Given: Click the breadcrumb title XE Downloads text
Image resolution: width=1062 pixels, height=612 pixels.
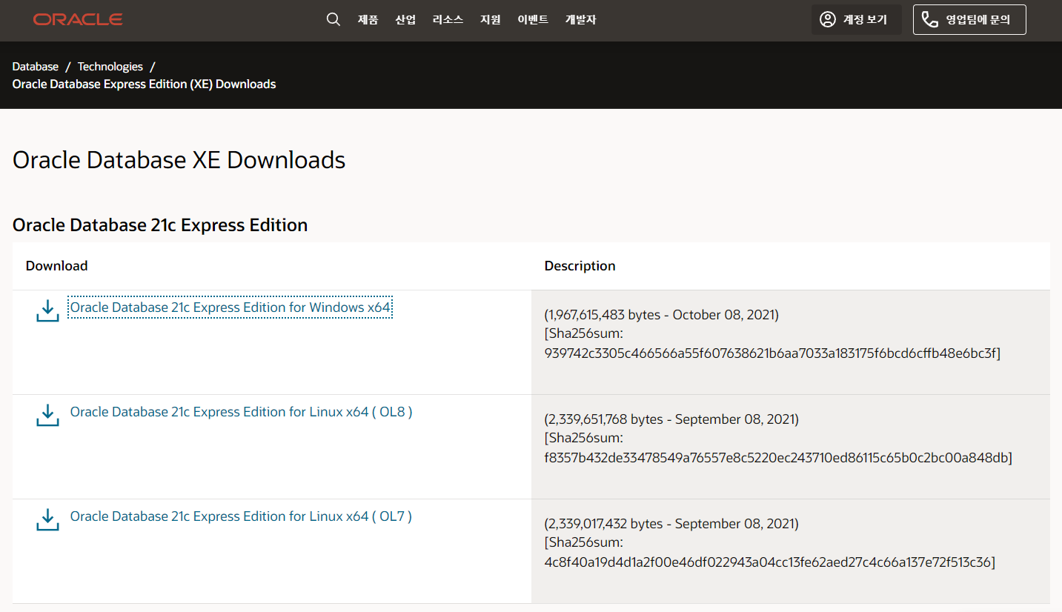Looking at the screenshot, I should (145, 84).
